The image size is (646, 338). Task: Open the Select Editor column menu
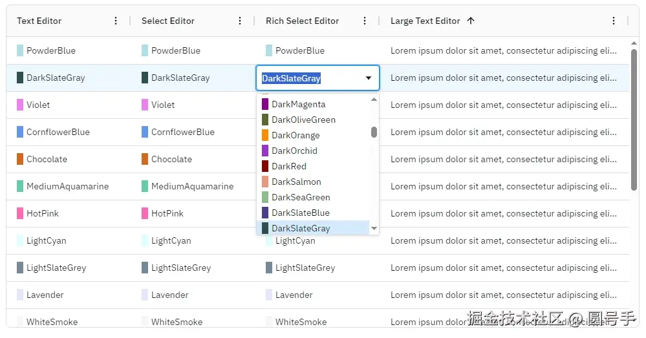coord(240,21)
